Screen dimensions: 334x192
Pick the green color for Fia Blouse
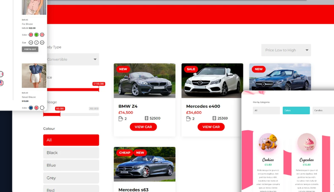click(x=37, y=35)
